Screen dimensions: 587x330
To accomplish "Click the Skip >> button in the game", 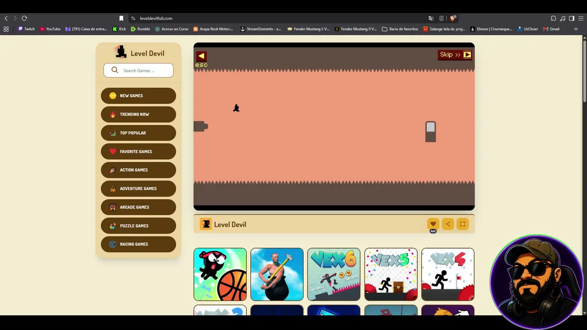I will click(455, 55).
